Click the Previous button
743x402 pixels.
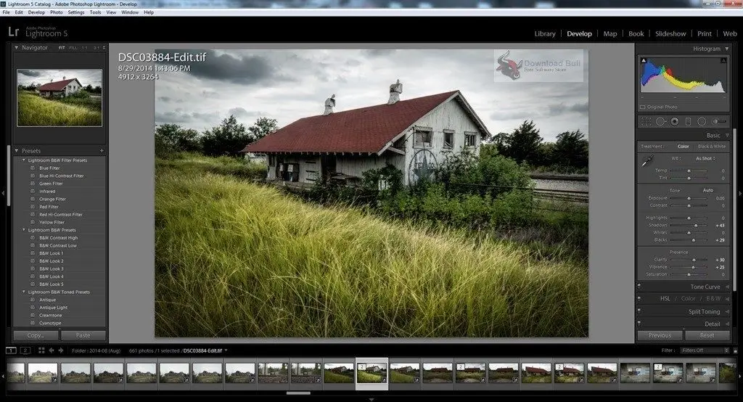(x=660, y=335)
